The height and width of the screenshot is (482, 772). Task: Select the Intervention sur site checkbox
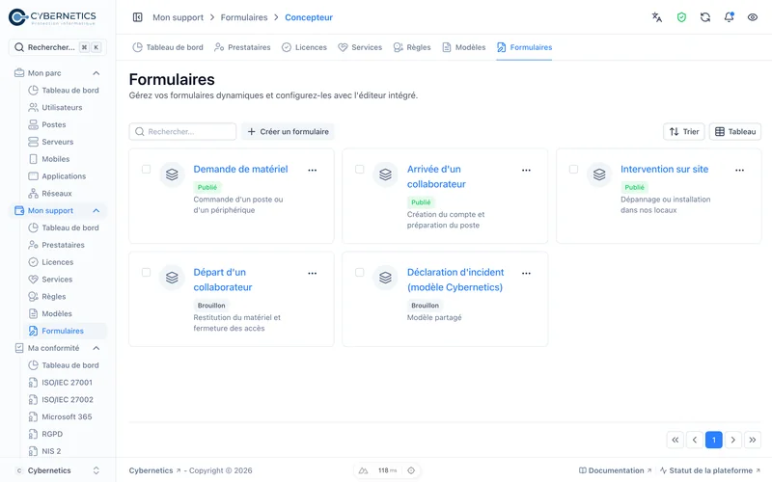pos(573,170)
